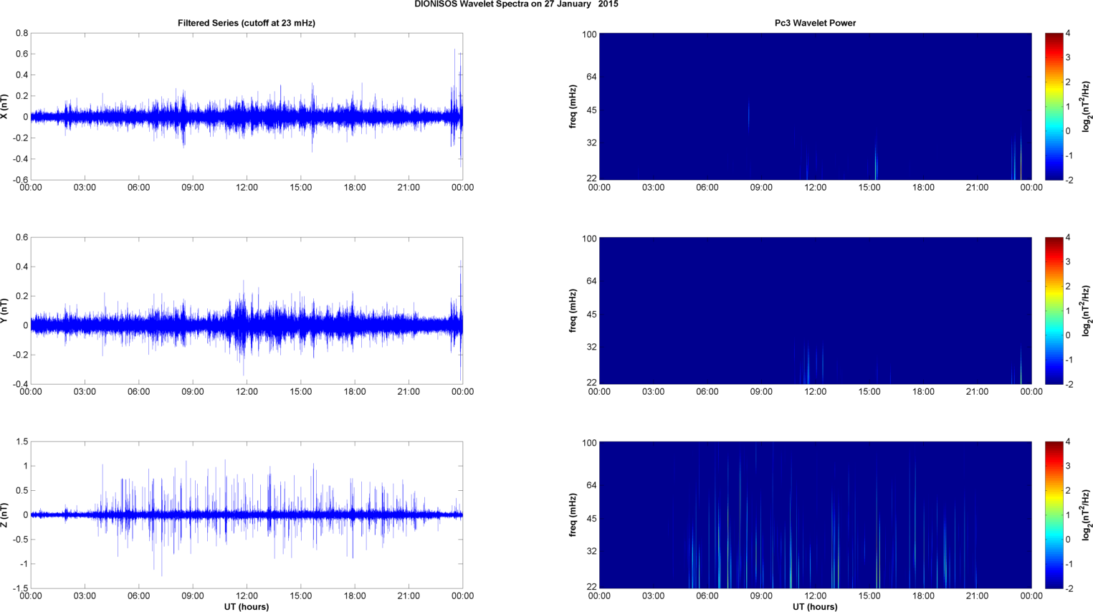Click the 'Y (nT)' axis label
Image resolution: width=1093 pixels, height=612 pixels.
pyautogui.click(x=4, y=311)
